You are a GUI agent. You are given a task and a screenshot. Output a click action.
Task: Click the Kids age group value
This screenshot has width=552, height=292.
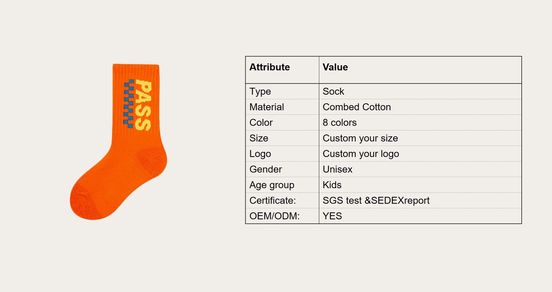coord(332,185)
